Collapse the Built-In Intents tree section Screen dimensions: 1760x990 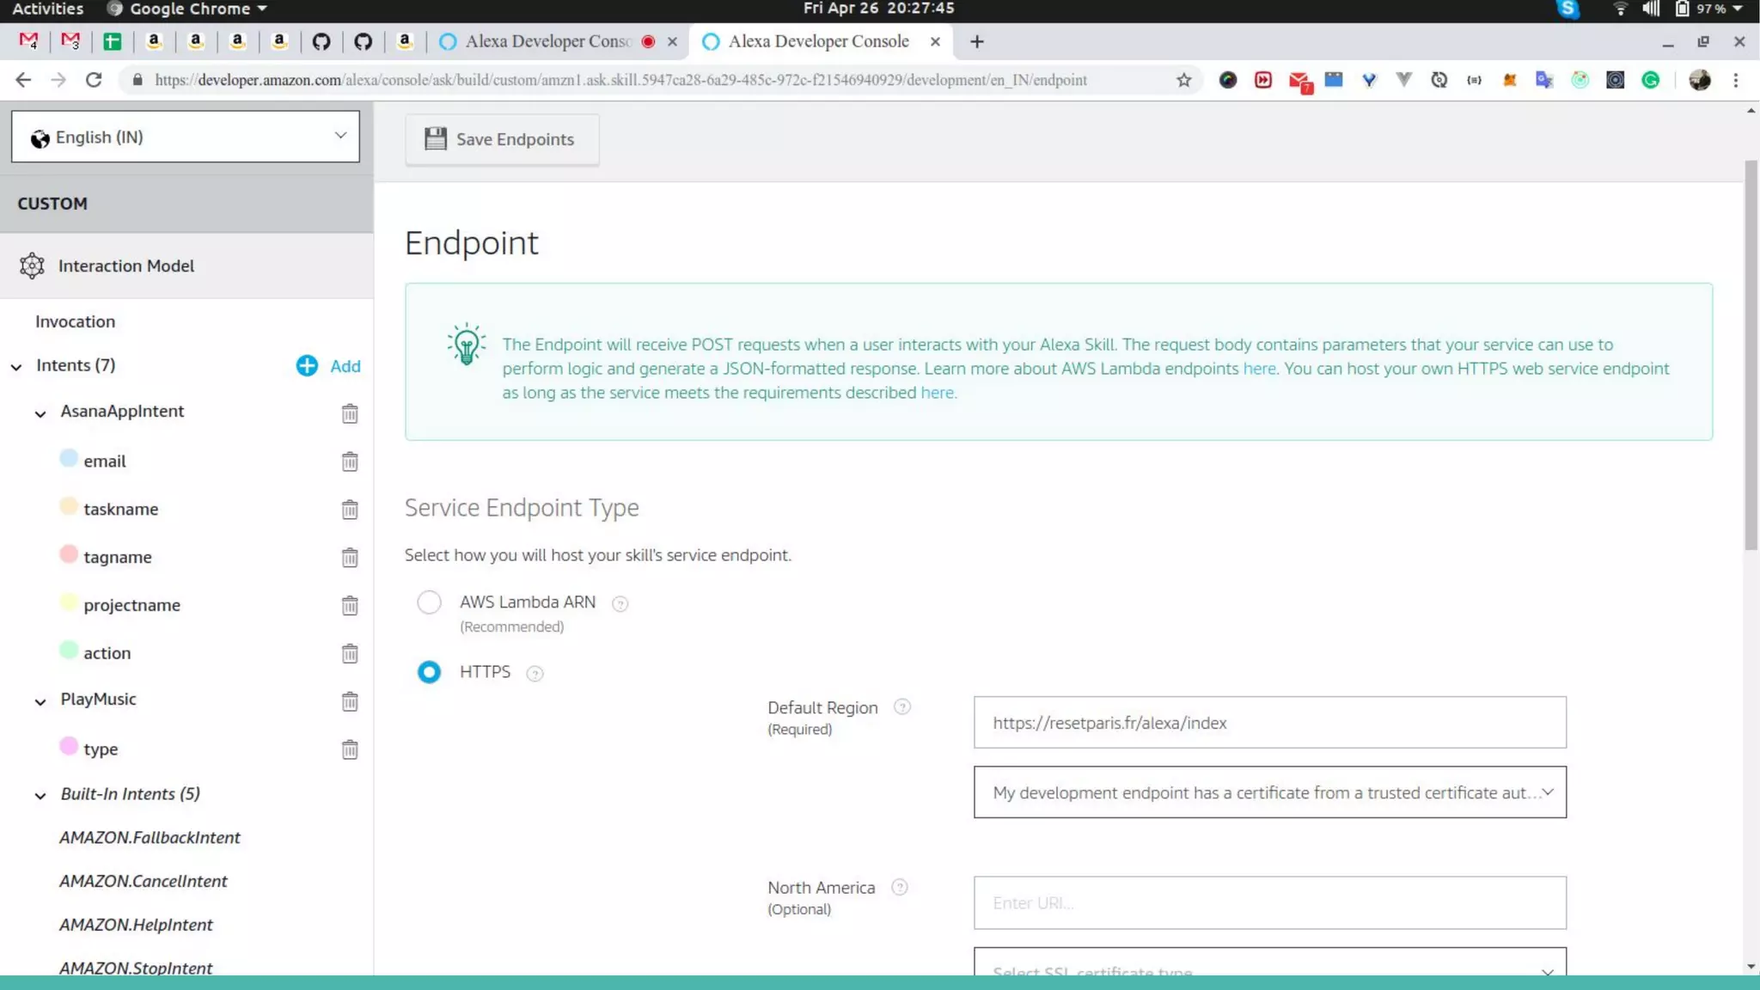pos(40,796)
